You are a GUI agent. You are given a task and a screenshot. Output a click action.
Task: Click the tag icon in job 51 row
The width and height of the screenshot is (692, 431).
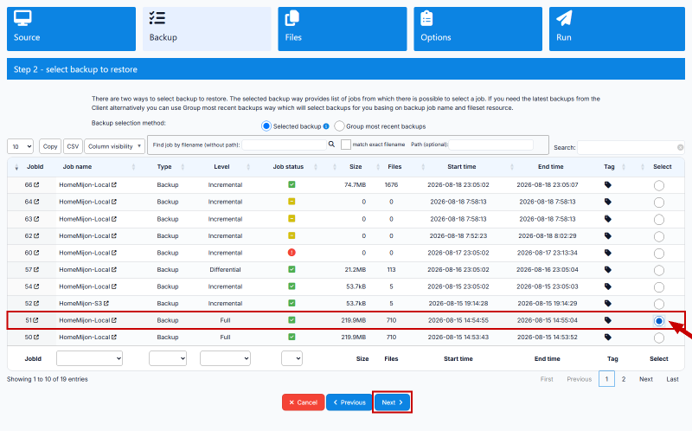[608, 320]
